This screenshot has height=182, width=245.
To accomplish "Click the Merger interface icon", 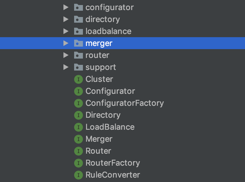I will (78, 139).
